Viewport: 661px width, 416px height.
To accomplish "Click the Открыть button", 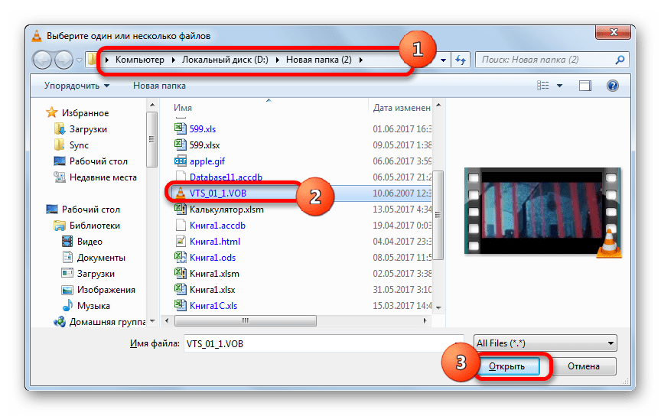I will pyautogui.click(x=509, y=366).
